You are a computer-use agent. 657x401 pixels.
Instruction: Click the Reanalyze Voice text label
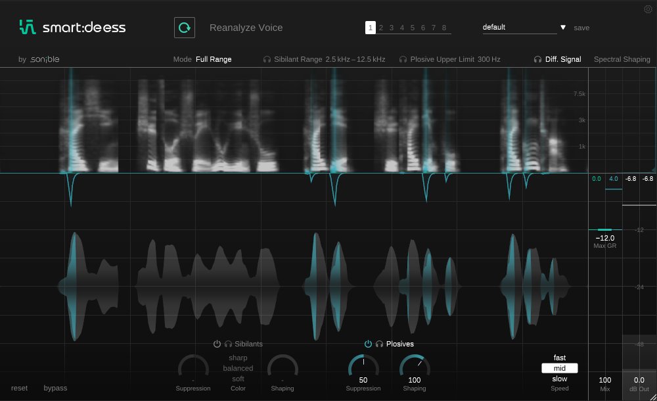(246, 28)
